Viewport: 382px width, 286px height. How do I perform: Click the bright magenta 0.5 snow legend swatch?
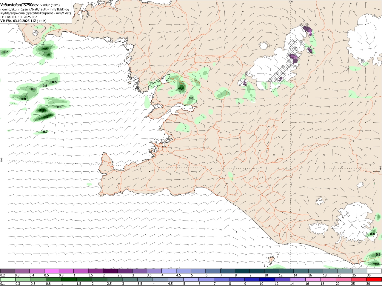[x=51, y=271]
